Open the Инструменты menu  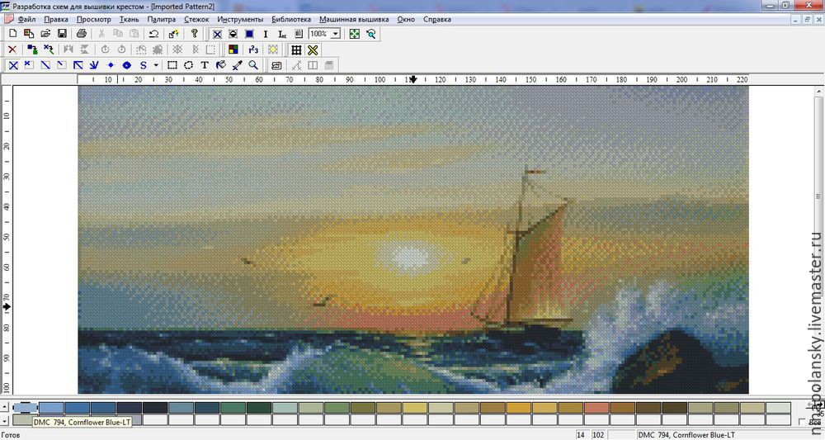(240, 20)
